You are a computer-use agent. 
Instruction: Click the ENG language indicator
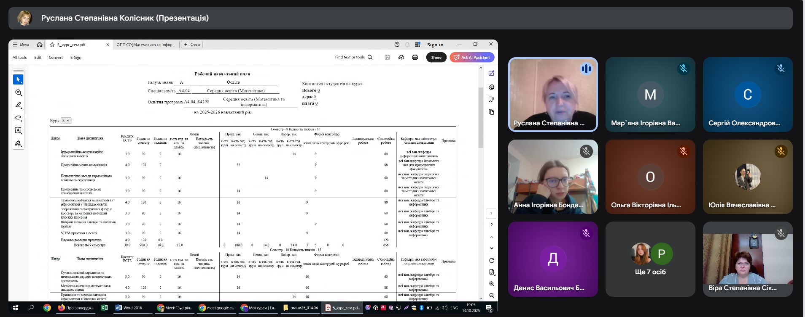454,308
